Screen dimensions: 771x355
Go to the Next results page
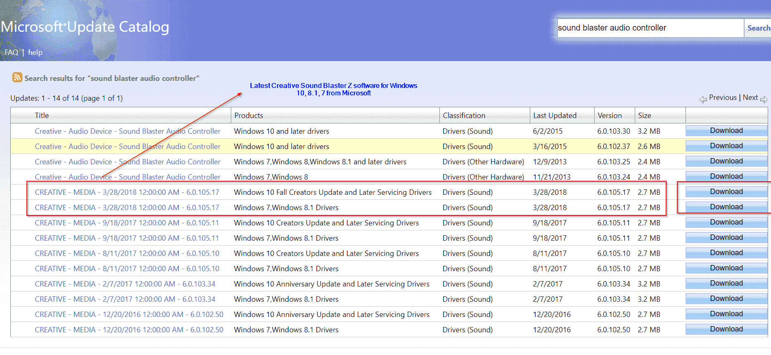pyautogui.click(x=750, y=97)
